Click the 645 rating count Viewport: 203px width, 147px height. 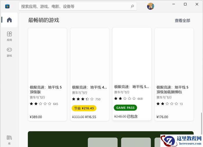56,104
